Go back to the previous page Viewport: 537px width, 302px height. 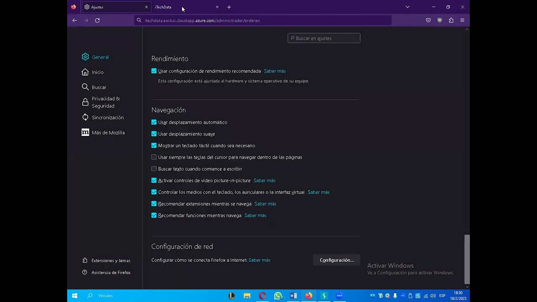pyautogui.click(x=75, y=20)
